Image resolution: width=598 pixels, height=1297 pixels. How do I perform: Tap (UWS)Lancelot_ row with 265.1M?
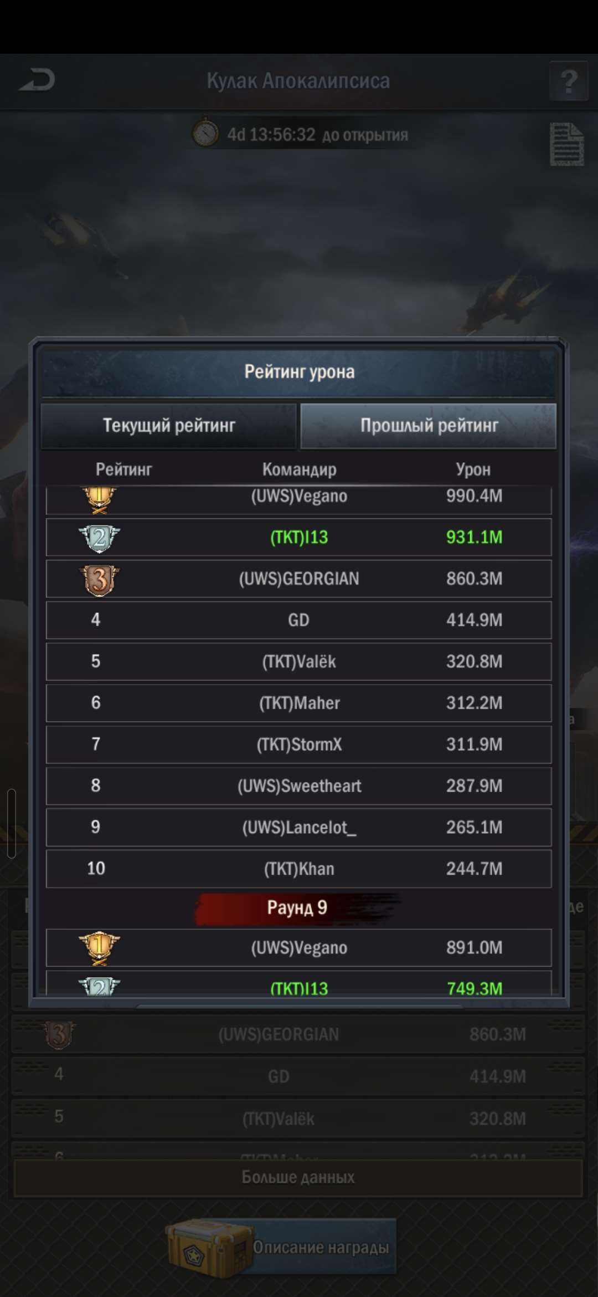coord(299,827)
